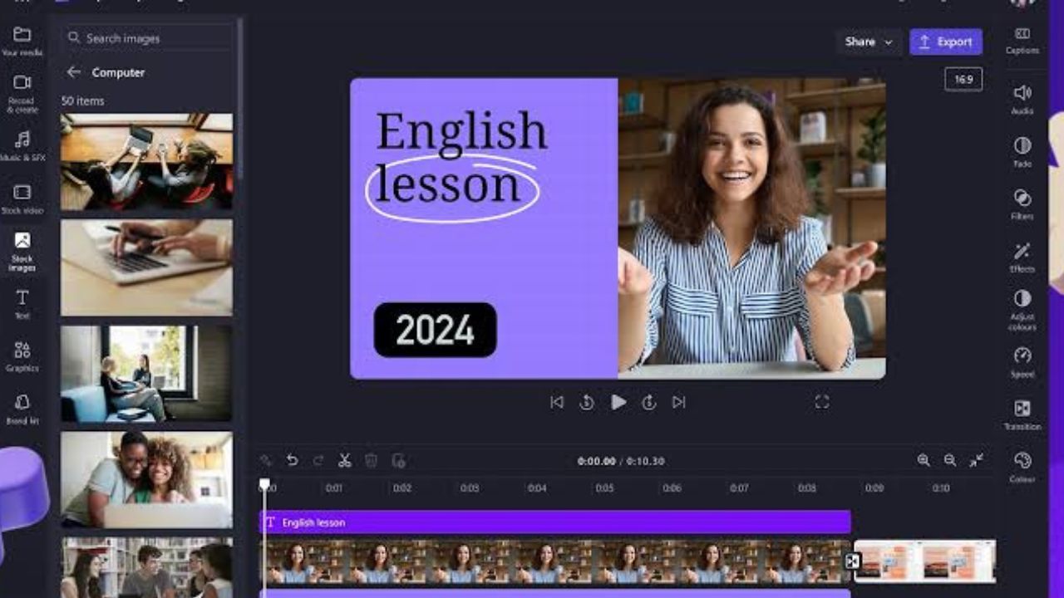Select the English lesson text clip
This screenshot has width=1064, height=598.
554,522
